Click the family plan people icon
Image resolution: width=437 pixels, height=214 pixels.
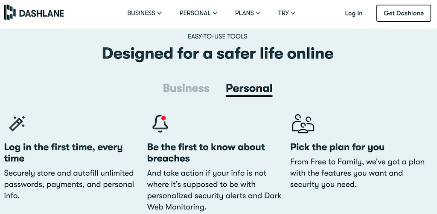click(303, 123)
